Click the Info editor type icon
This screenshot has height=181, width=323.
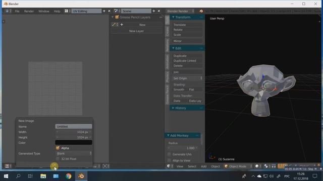tap(7, 11)
